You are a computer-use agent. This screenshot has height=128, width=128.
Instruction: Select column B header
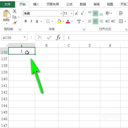pos(47,45)
